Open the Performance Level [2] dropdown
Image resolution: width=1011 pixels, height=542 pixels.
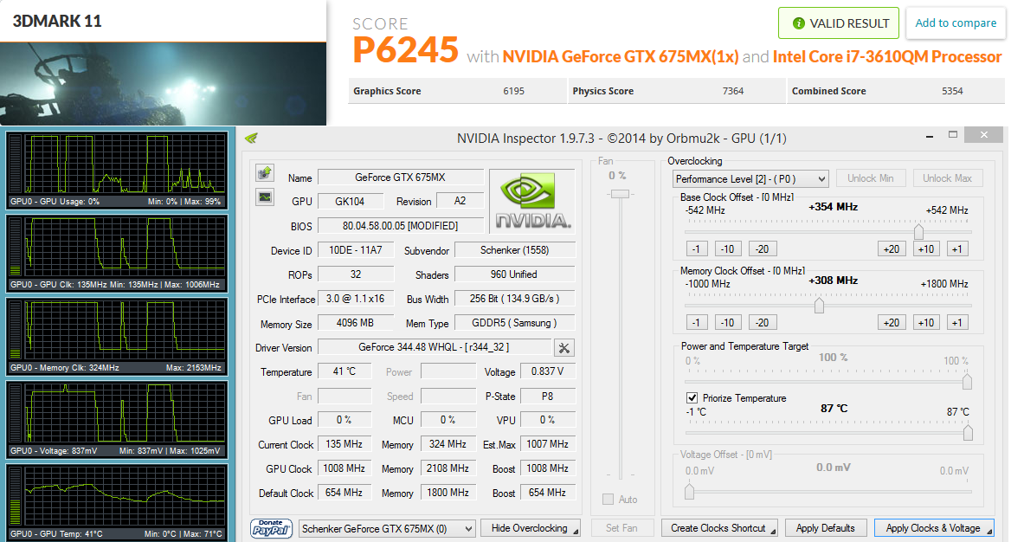pyautogui.click(x=750, y=178)
